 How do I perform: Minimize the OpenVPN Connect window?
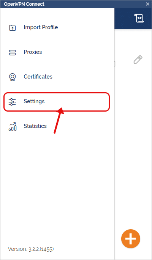(140, 4)
